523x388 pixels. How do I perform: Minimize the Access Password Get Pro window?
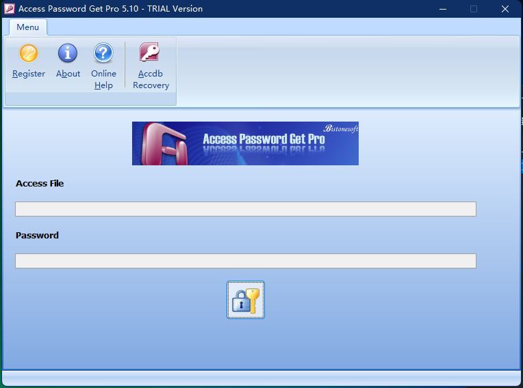[443, 9]
